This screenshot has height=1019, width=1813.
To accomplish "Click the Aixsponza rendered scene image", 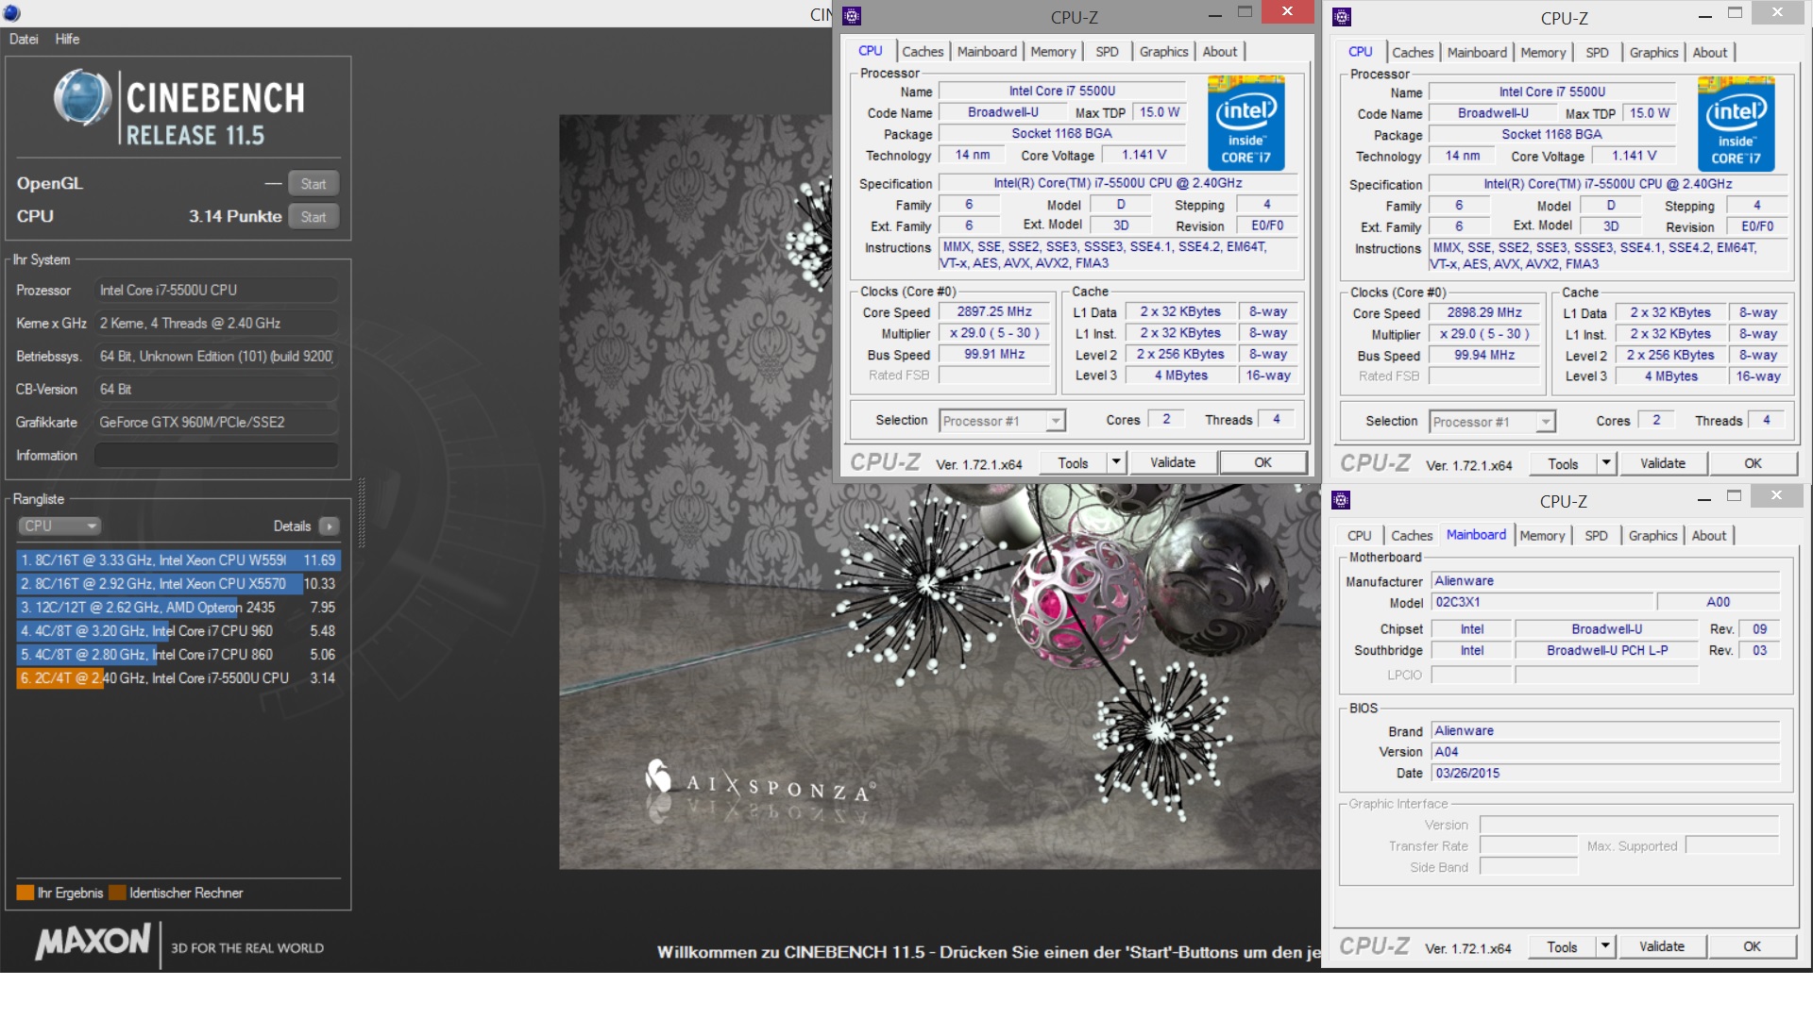I will pos(939,491).
